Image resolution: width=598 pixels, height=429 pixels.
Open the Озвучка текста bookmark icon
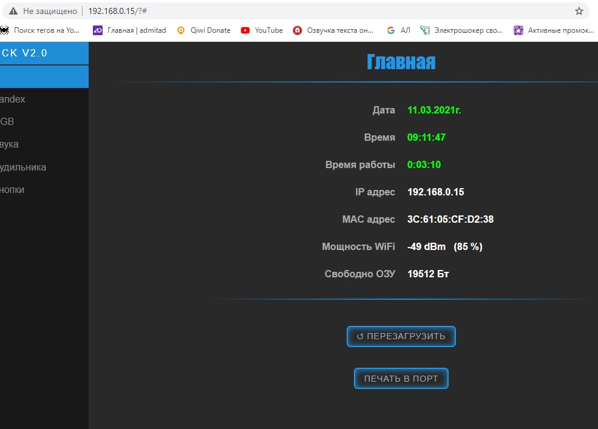coord(297,30)
